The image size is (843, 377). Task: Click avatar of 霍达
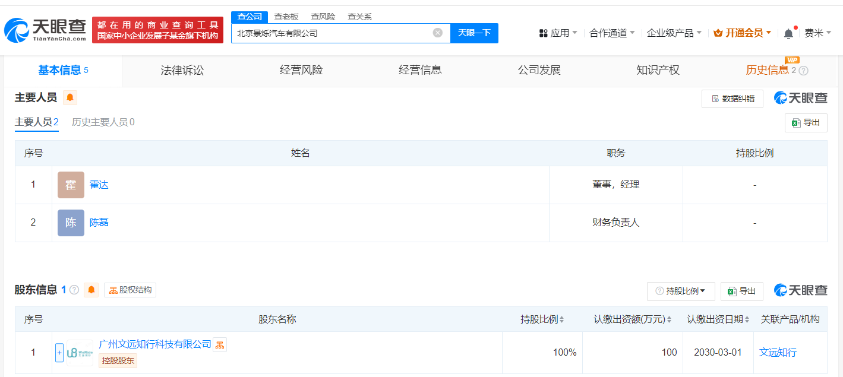(71, 185)
